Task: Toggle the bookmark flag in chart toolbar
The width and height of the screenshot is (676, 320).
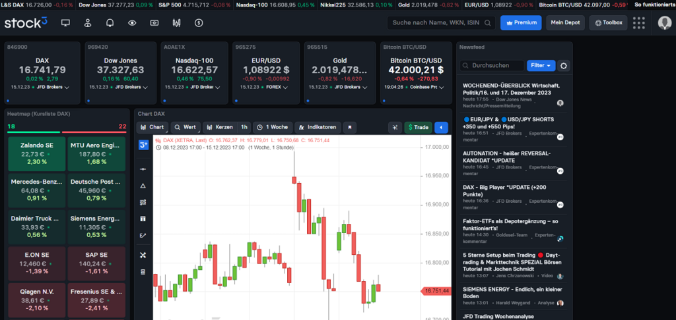Action: [x=350, y=127]
